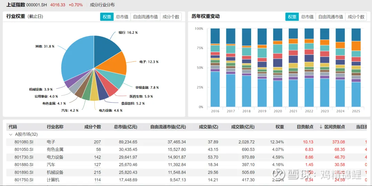This screenshot has height=186, width=372.
Task: Choose 总市值 toggle in 历年权重变动 panel
Action: (307, 17)
